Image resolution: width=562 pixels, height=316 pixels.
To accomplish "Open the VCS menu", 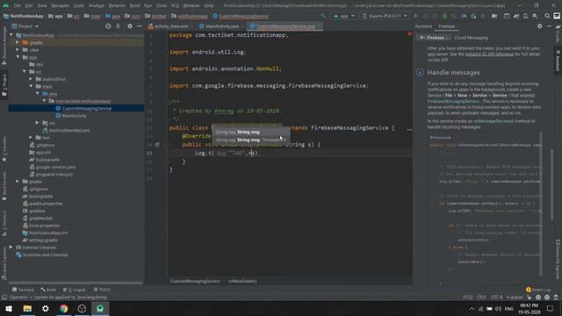I will tap(175, 6).
